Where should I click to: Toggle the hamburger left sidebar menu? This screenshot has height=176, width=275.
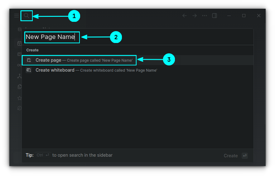tap(17, 16)
